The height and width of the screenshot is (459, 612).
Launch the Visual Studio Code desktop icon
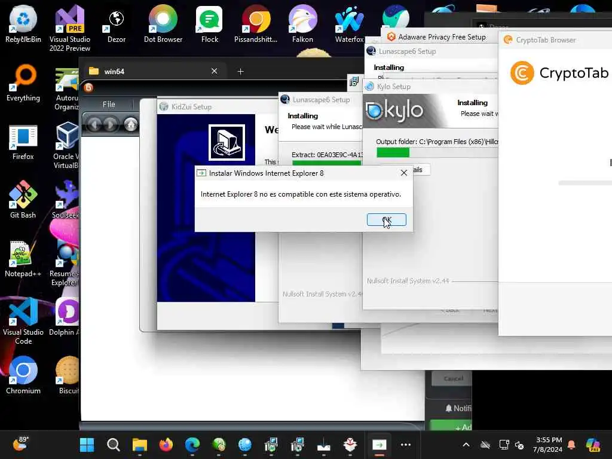[23, 321]
